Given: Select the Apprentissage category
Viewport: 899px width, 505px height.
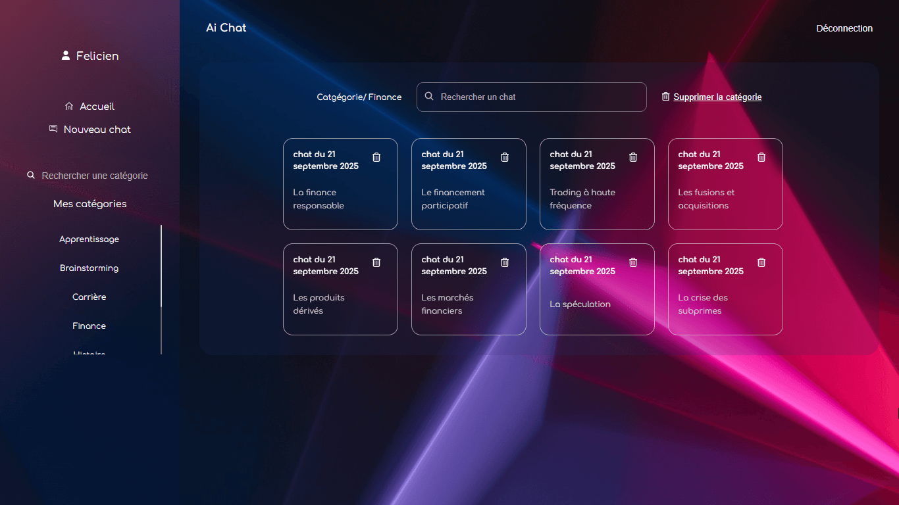Looking at the screenshot, I should 90,239.
